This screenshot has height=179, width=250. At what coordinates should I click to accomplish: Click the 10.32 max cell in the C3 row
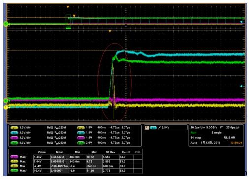point(94,157)
